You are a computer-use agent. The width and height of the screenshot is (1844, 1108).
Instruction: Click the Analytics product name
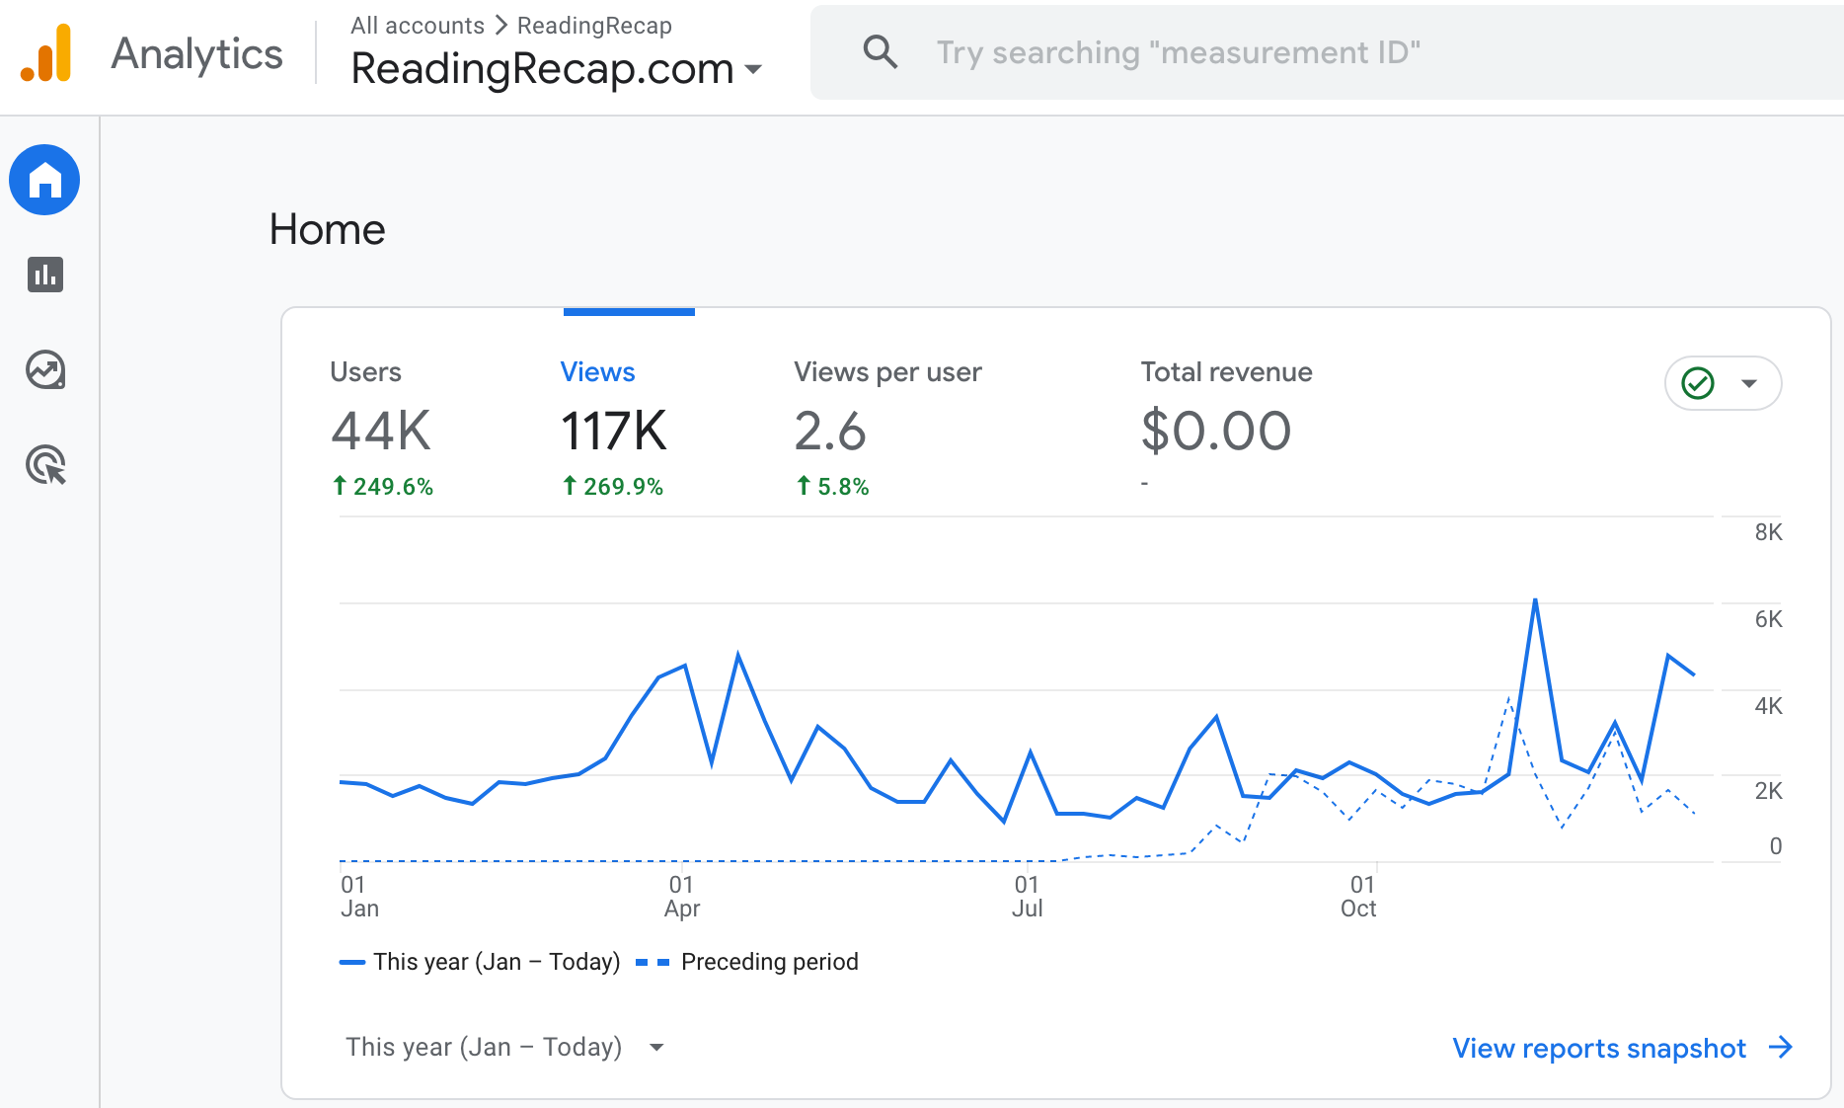click(x=196, y=53)
